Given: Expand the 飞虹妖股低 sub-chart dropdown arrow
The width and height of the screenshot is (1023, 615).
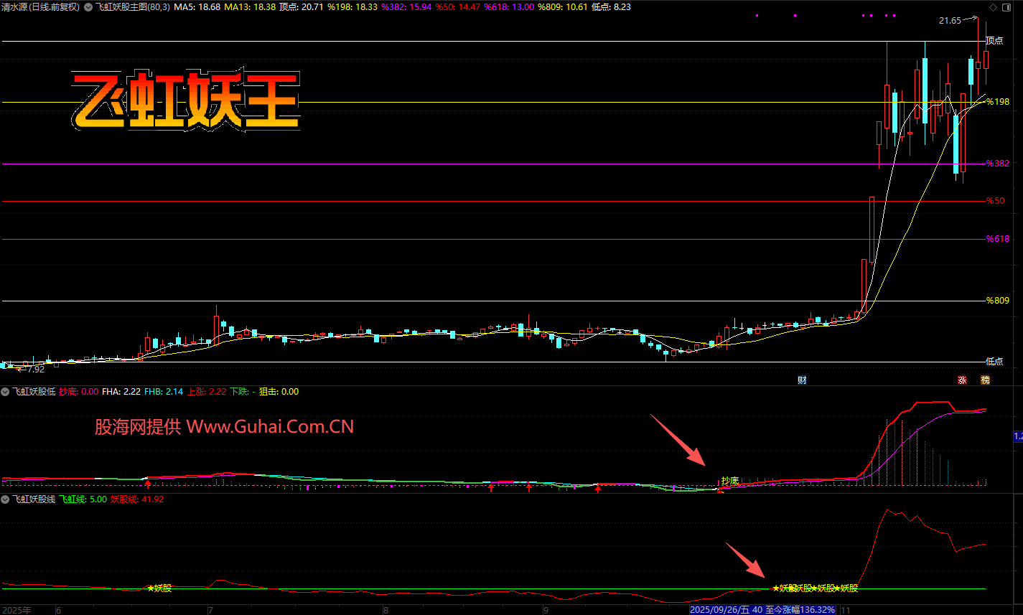Looking at the screenshot, I should [x=5, y=392].
